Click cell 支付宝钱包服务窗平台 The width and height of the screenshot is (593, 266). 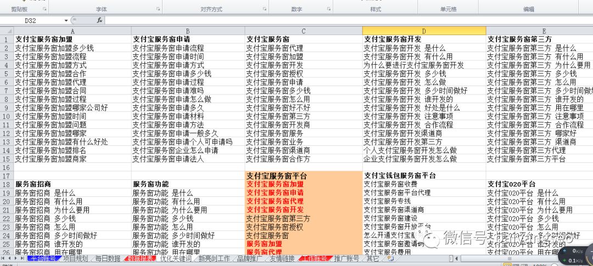(424, 176)
